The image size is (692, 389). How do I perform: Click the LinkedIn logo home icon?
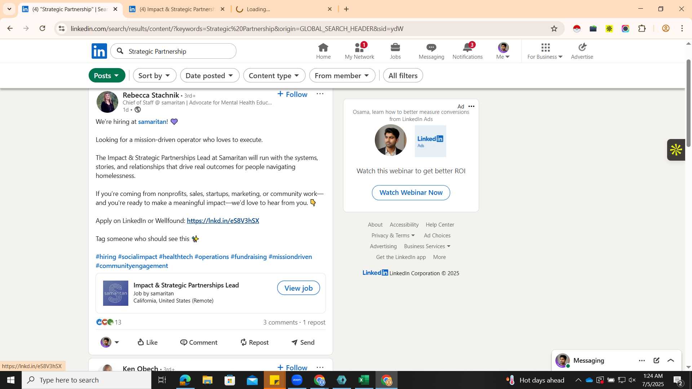point(99,51)
